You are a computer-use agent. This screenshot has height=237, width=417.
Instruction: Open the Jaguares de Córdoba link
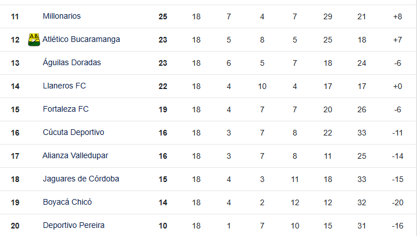point(81,179)
